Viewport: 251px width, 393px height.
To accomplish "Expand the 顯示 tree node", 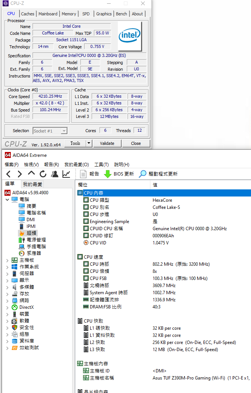I will tap(7, 281).
